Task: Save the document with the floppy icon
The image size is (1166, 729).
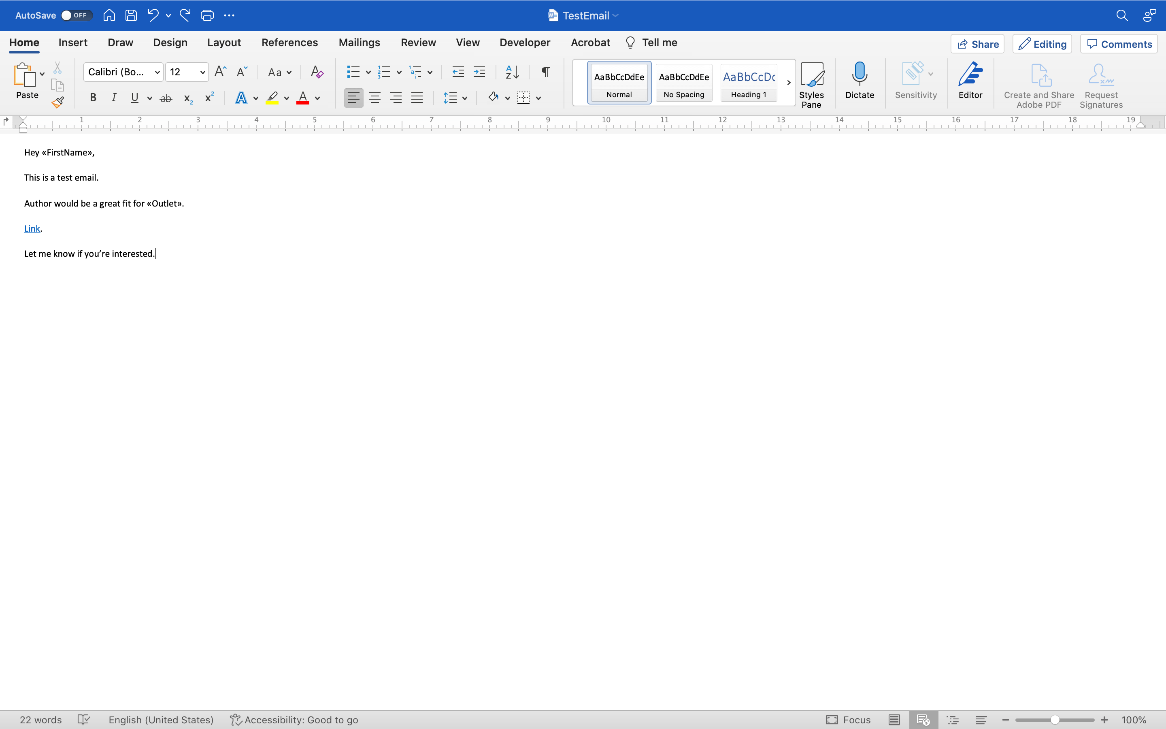Action: (131, 15)
